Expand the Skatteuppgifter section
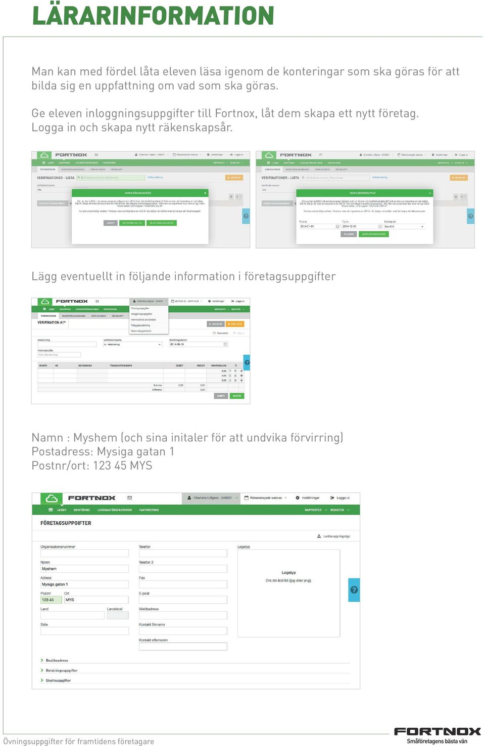 click(x=56, y=681)
